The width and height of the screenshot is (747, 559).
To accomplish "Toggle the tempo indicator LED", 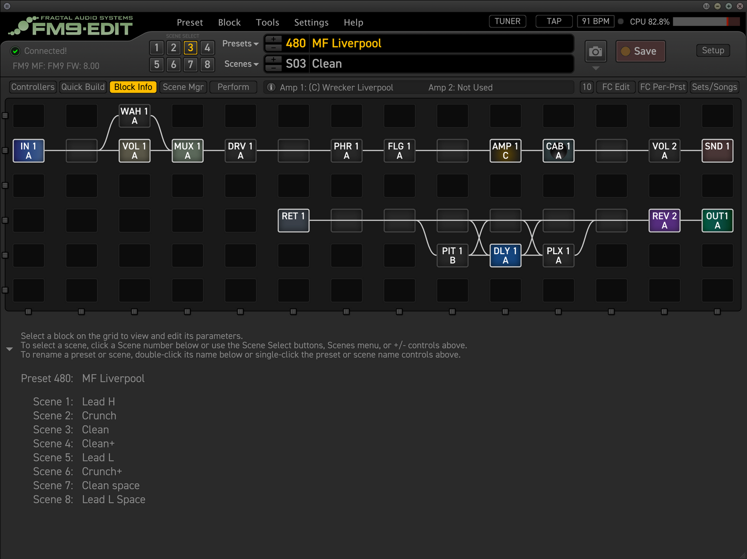I will point(621,22).
